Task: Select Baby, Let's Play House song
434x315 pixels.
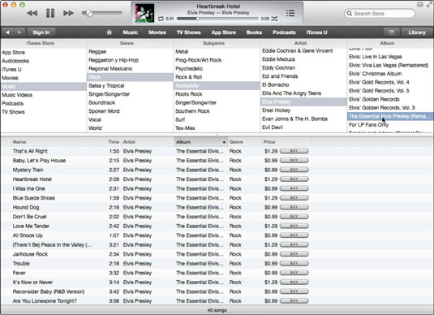Action: click(217, 161)
